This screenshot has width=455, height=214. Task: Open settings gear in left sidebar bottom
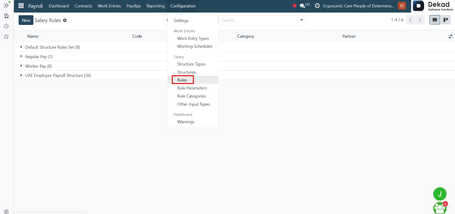6,211
